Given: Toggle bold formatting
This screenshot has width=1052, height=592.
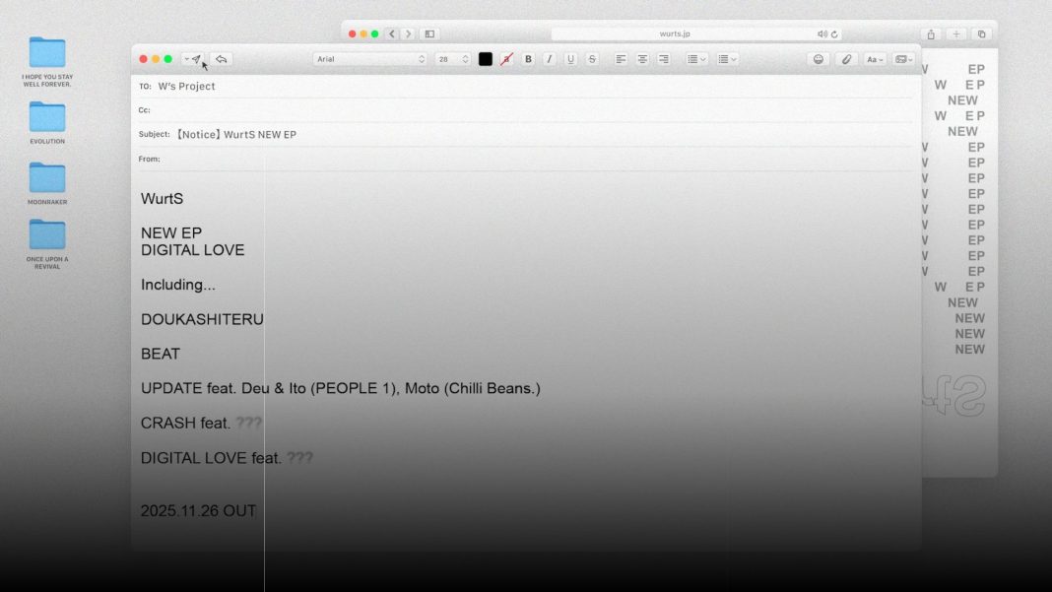Looking at the screenshot, I should point(528,59).
